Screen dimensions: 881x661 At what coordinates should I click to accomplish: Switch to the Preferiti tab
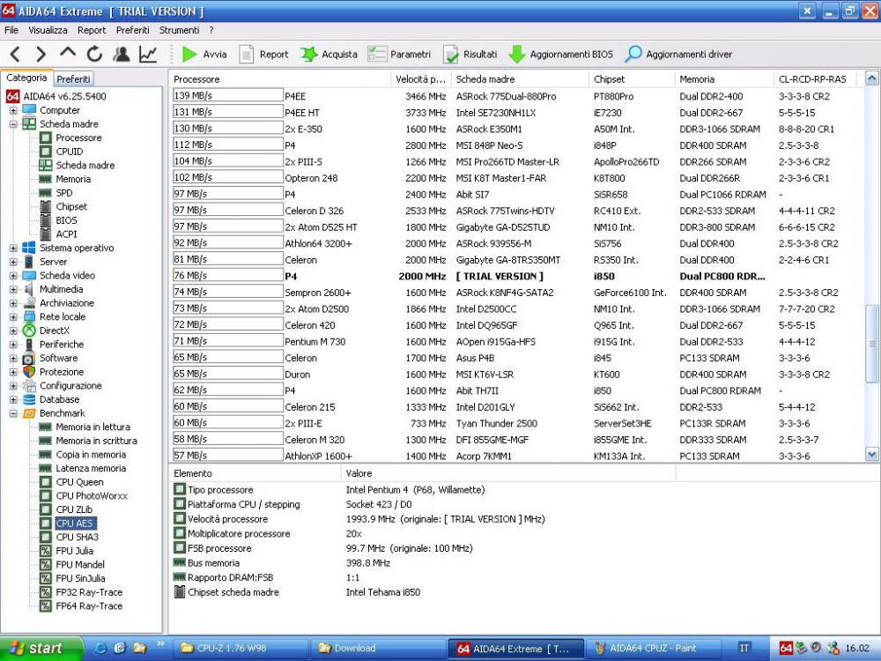pos(74,78)
